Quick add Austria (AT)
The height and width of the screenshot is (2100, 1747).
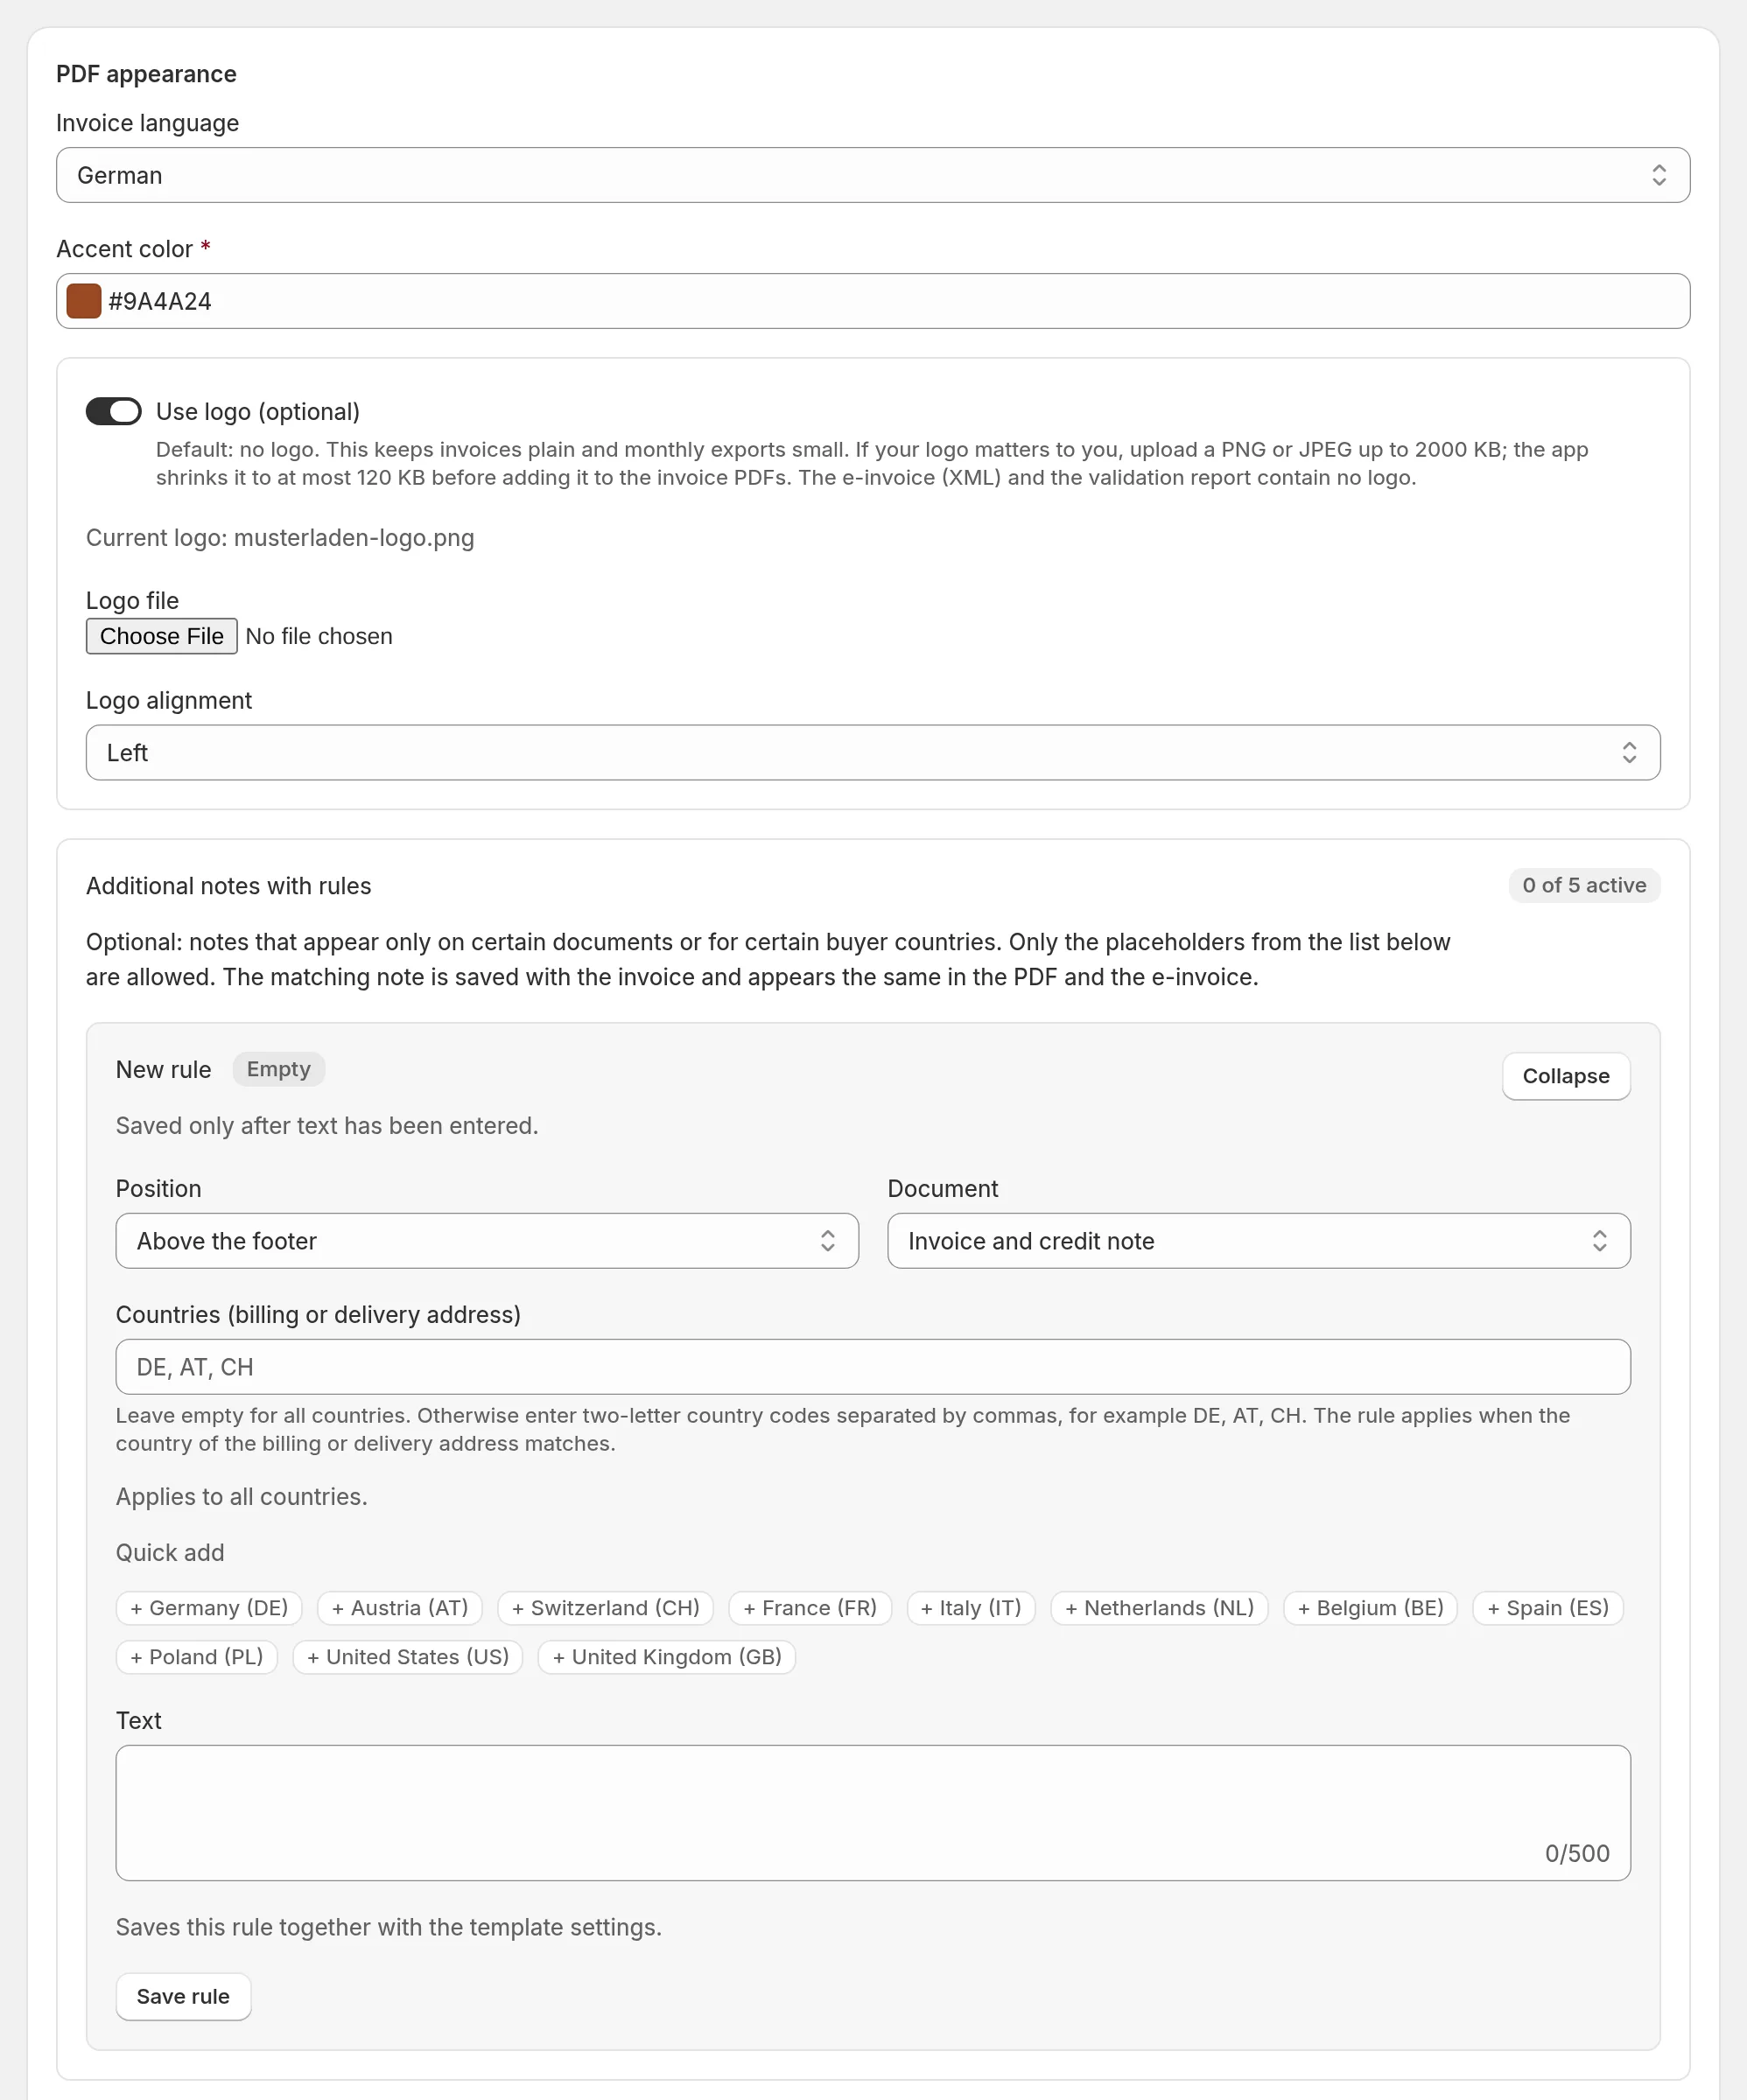pos(400,1608)
